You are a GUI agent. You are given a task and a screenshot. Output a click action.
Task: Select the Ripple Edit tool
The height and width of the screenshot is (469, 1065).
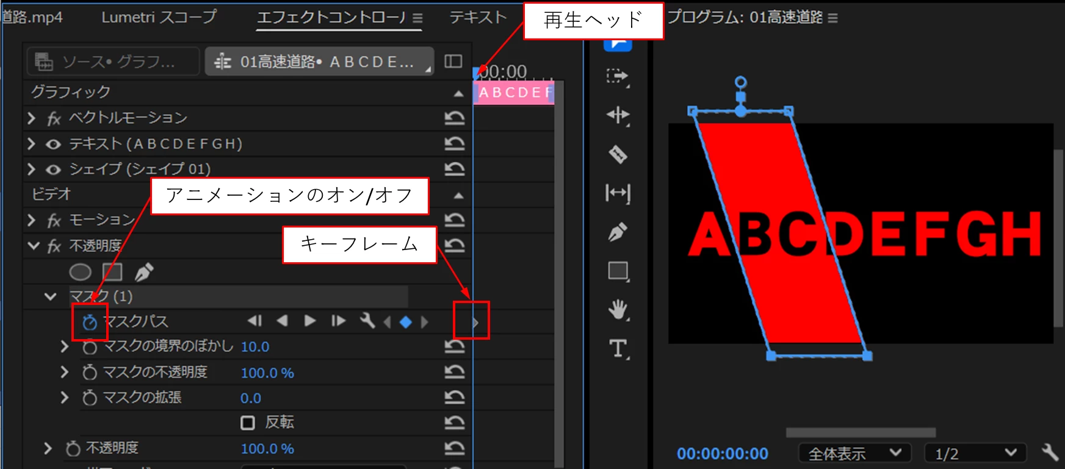[618, 115]
